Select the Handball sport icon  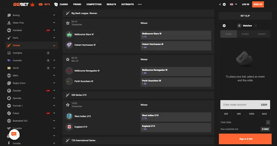[x=9, y=30]
